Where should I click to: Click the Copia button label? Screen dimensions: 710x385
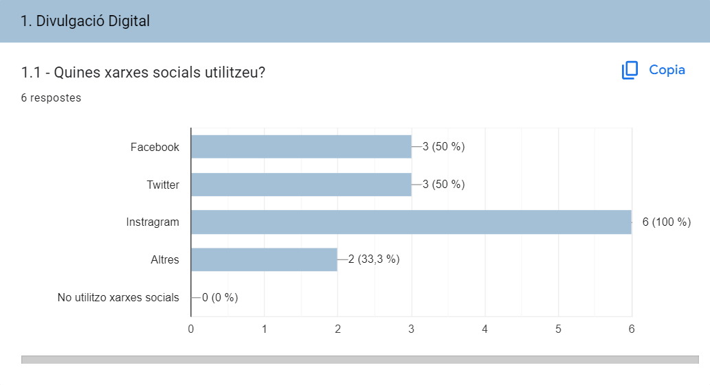[x=667, y=70]
